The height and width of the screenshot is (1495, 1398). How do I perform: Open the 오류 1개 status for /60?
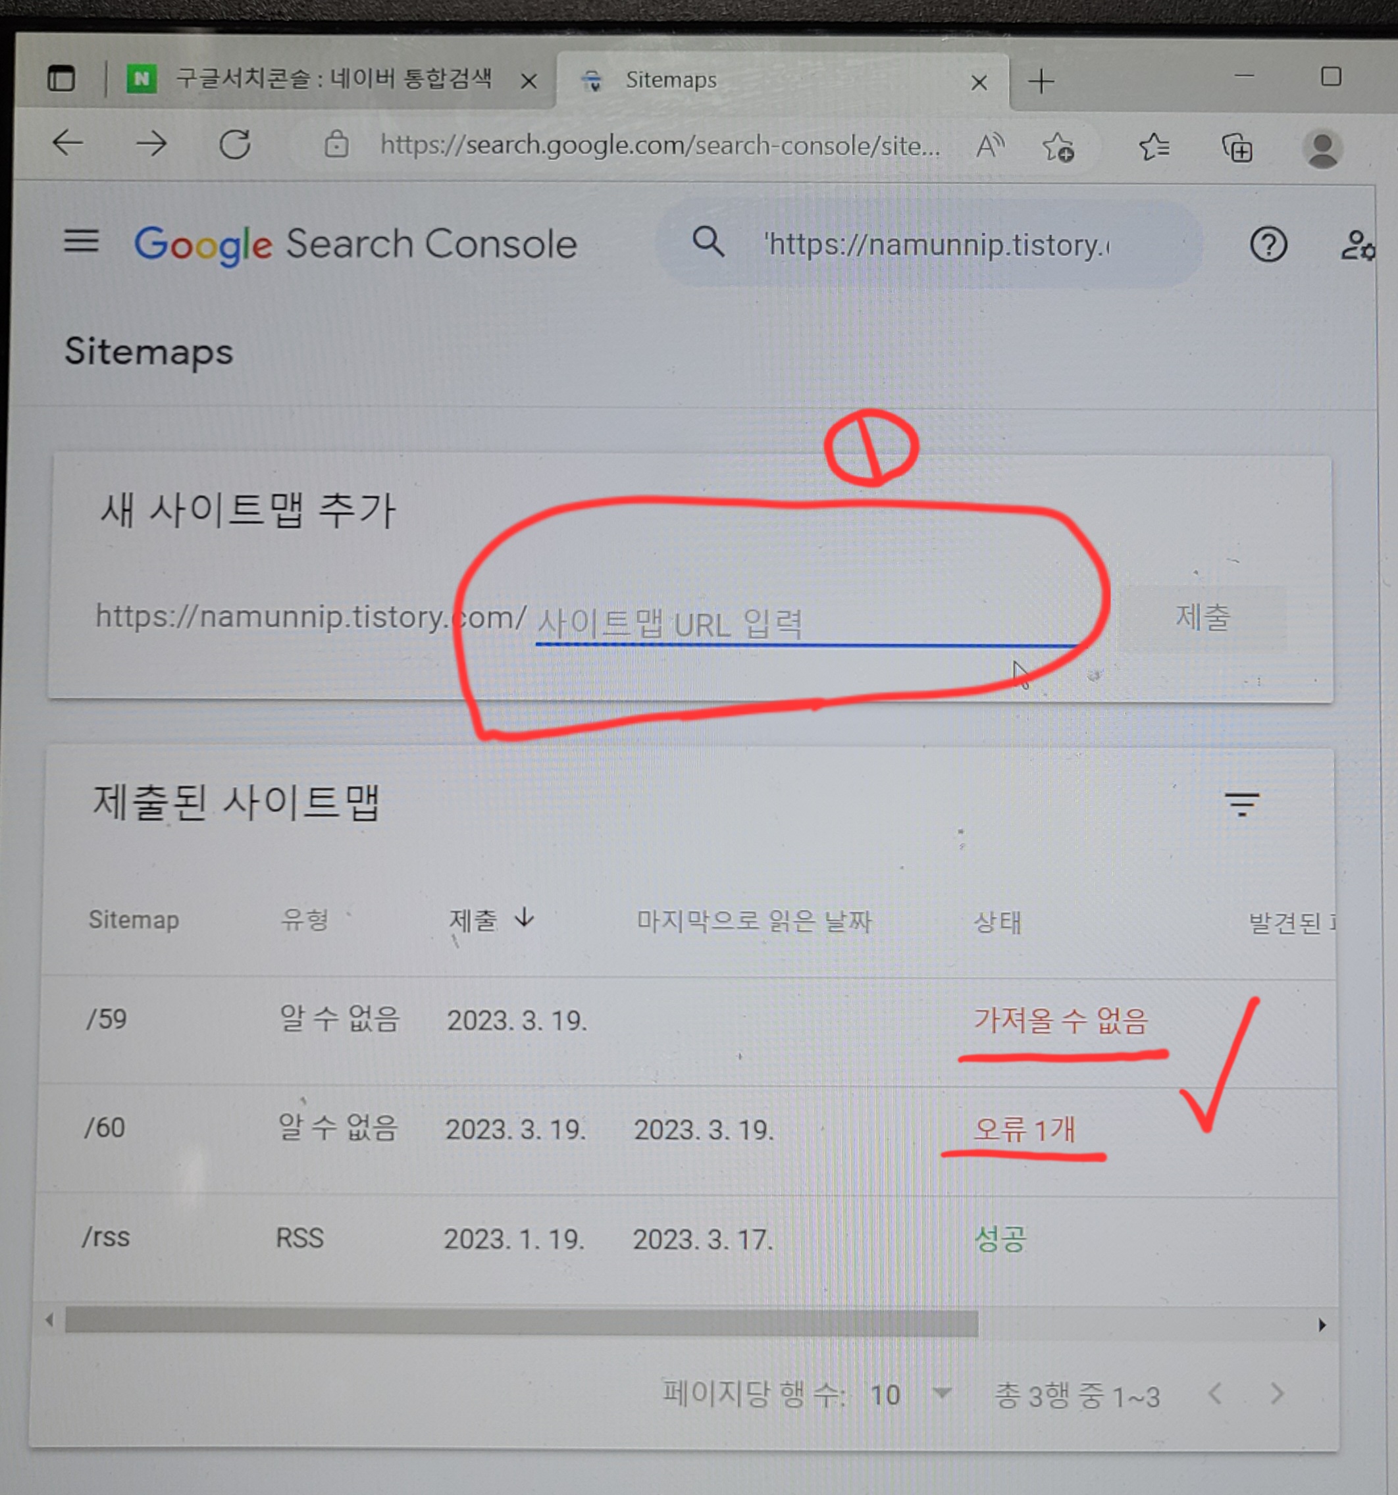1023,1128
